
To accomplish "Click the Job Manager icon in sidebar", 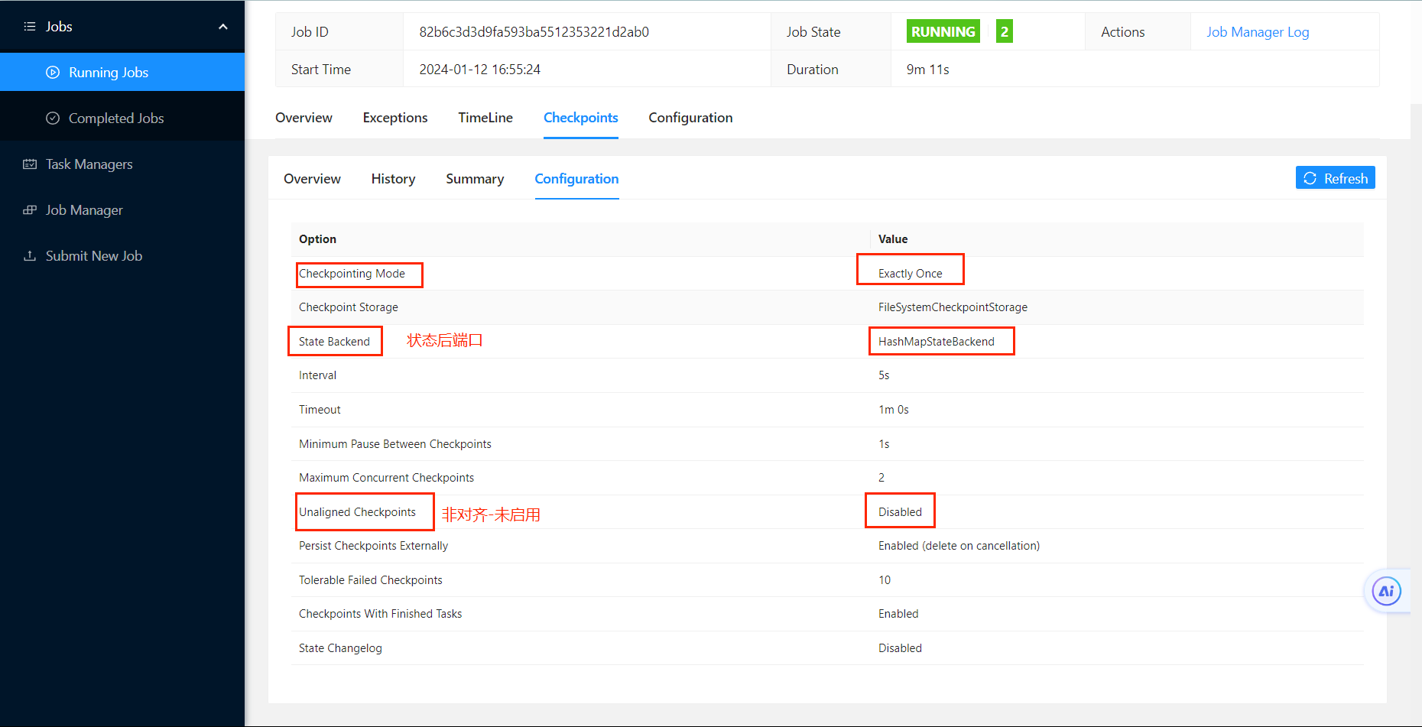I will coord(30,210).
